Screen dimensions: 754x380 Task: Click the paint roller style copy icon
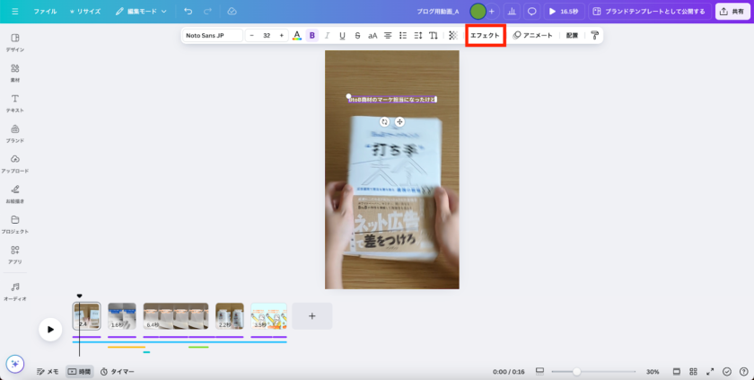tap(593, 35)
